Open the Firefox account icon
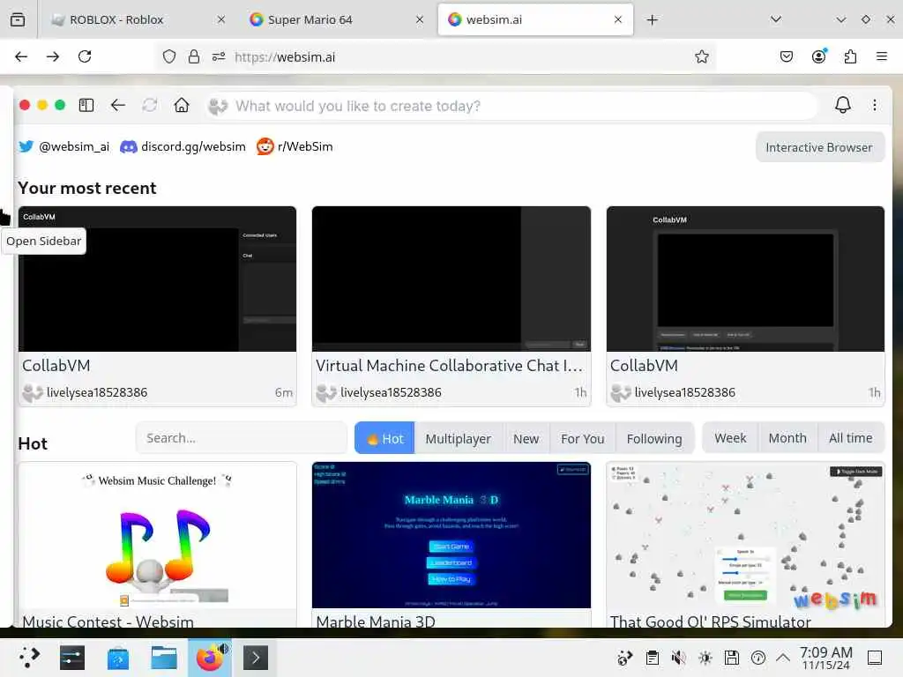 pos(818,56)
